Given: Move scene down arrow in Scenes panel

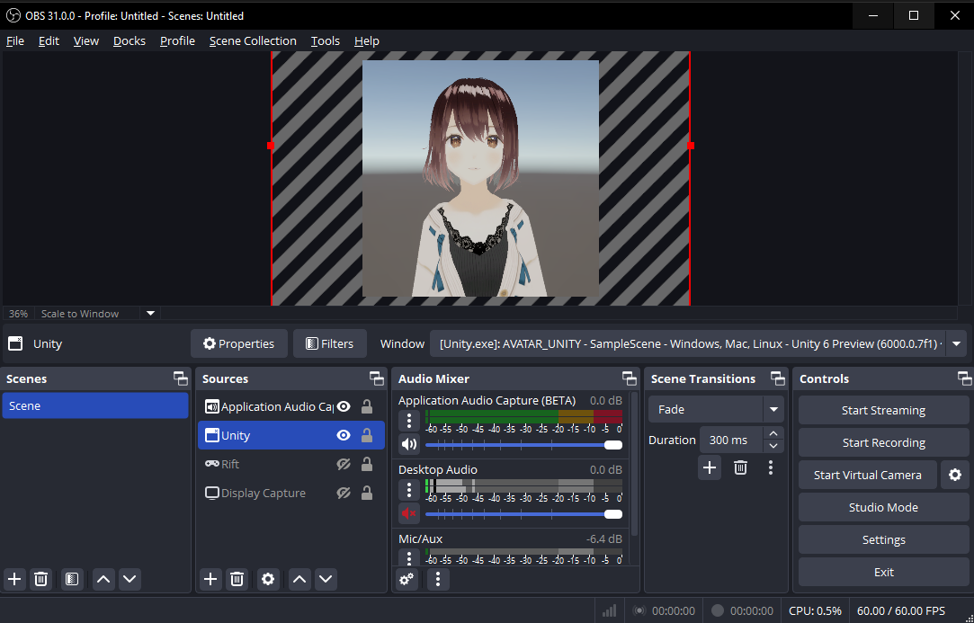Looking at the screenshot, I should point(130,580).
